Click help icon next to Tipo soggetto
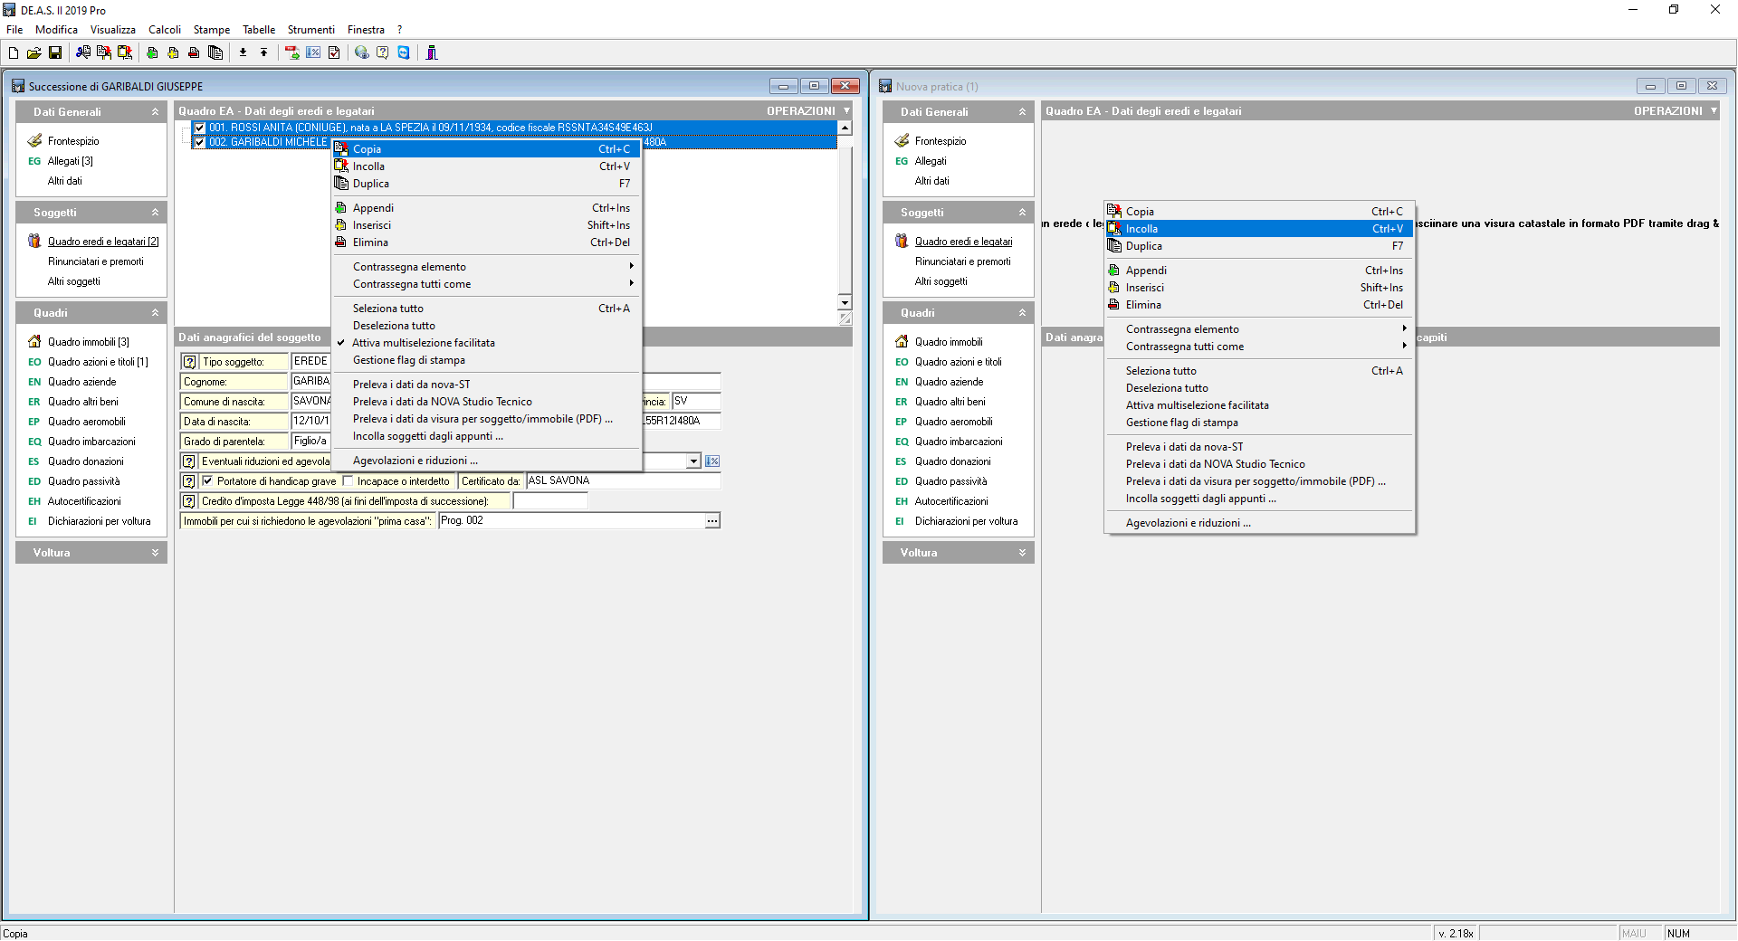This screenshot has width=1738, height=941. pos(189,362)
